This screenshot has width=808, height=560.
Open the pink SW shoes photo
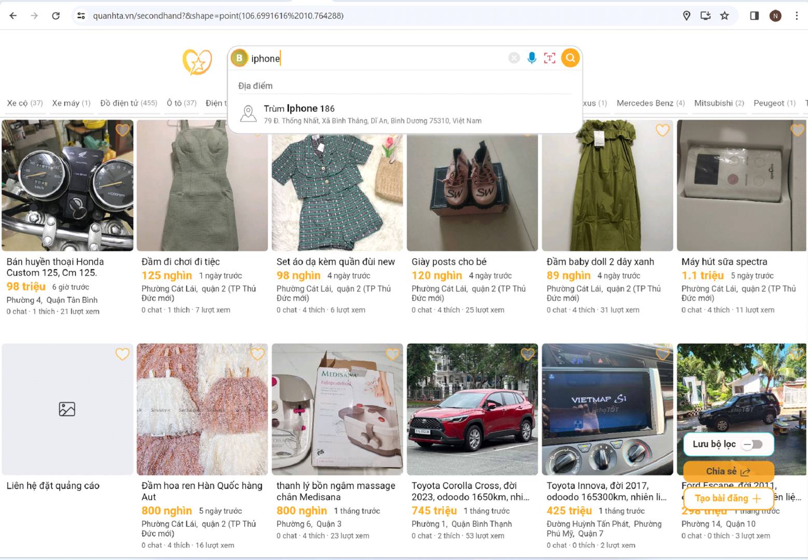472,192
